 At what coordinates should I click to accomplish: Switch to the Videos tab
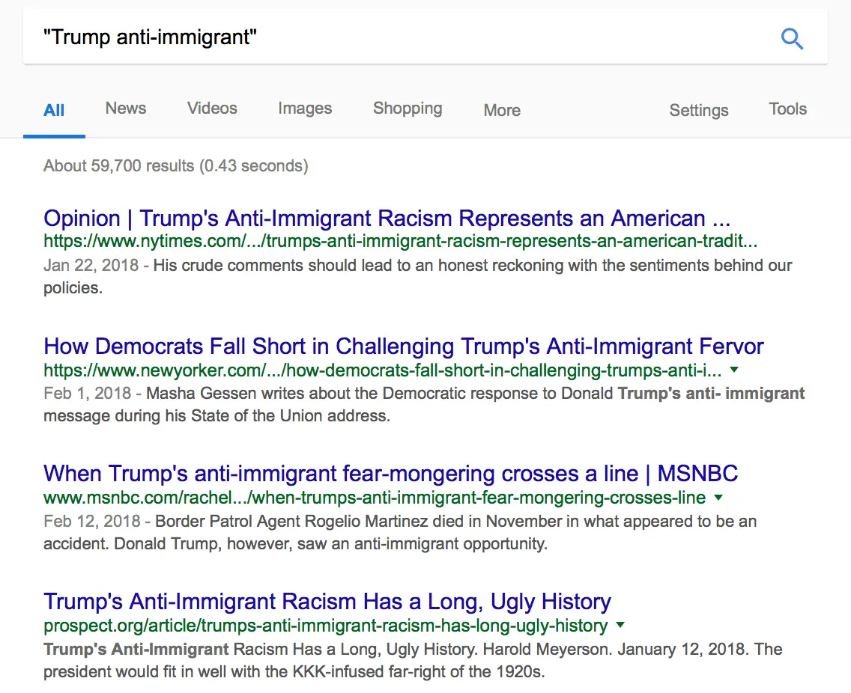(x=212, y=108)
